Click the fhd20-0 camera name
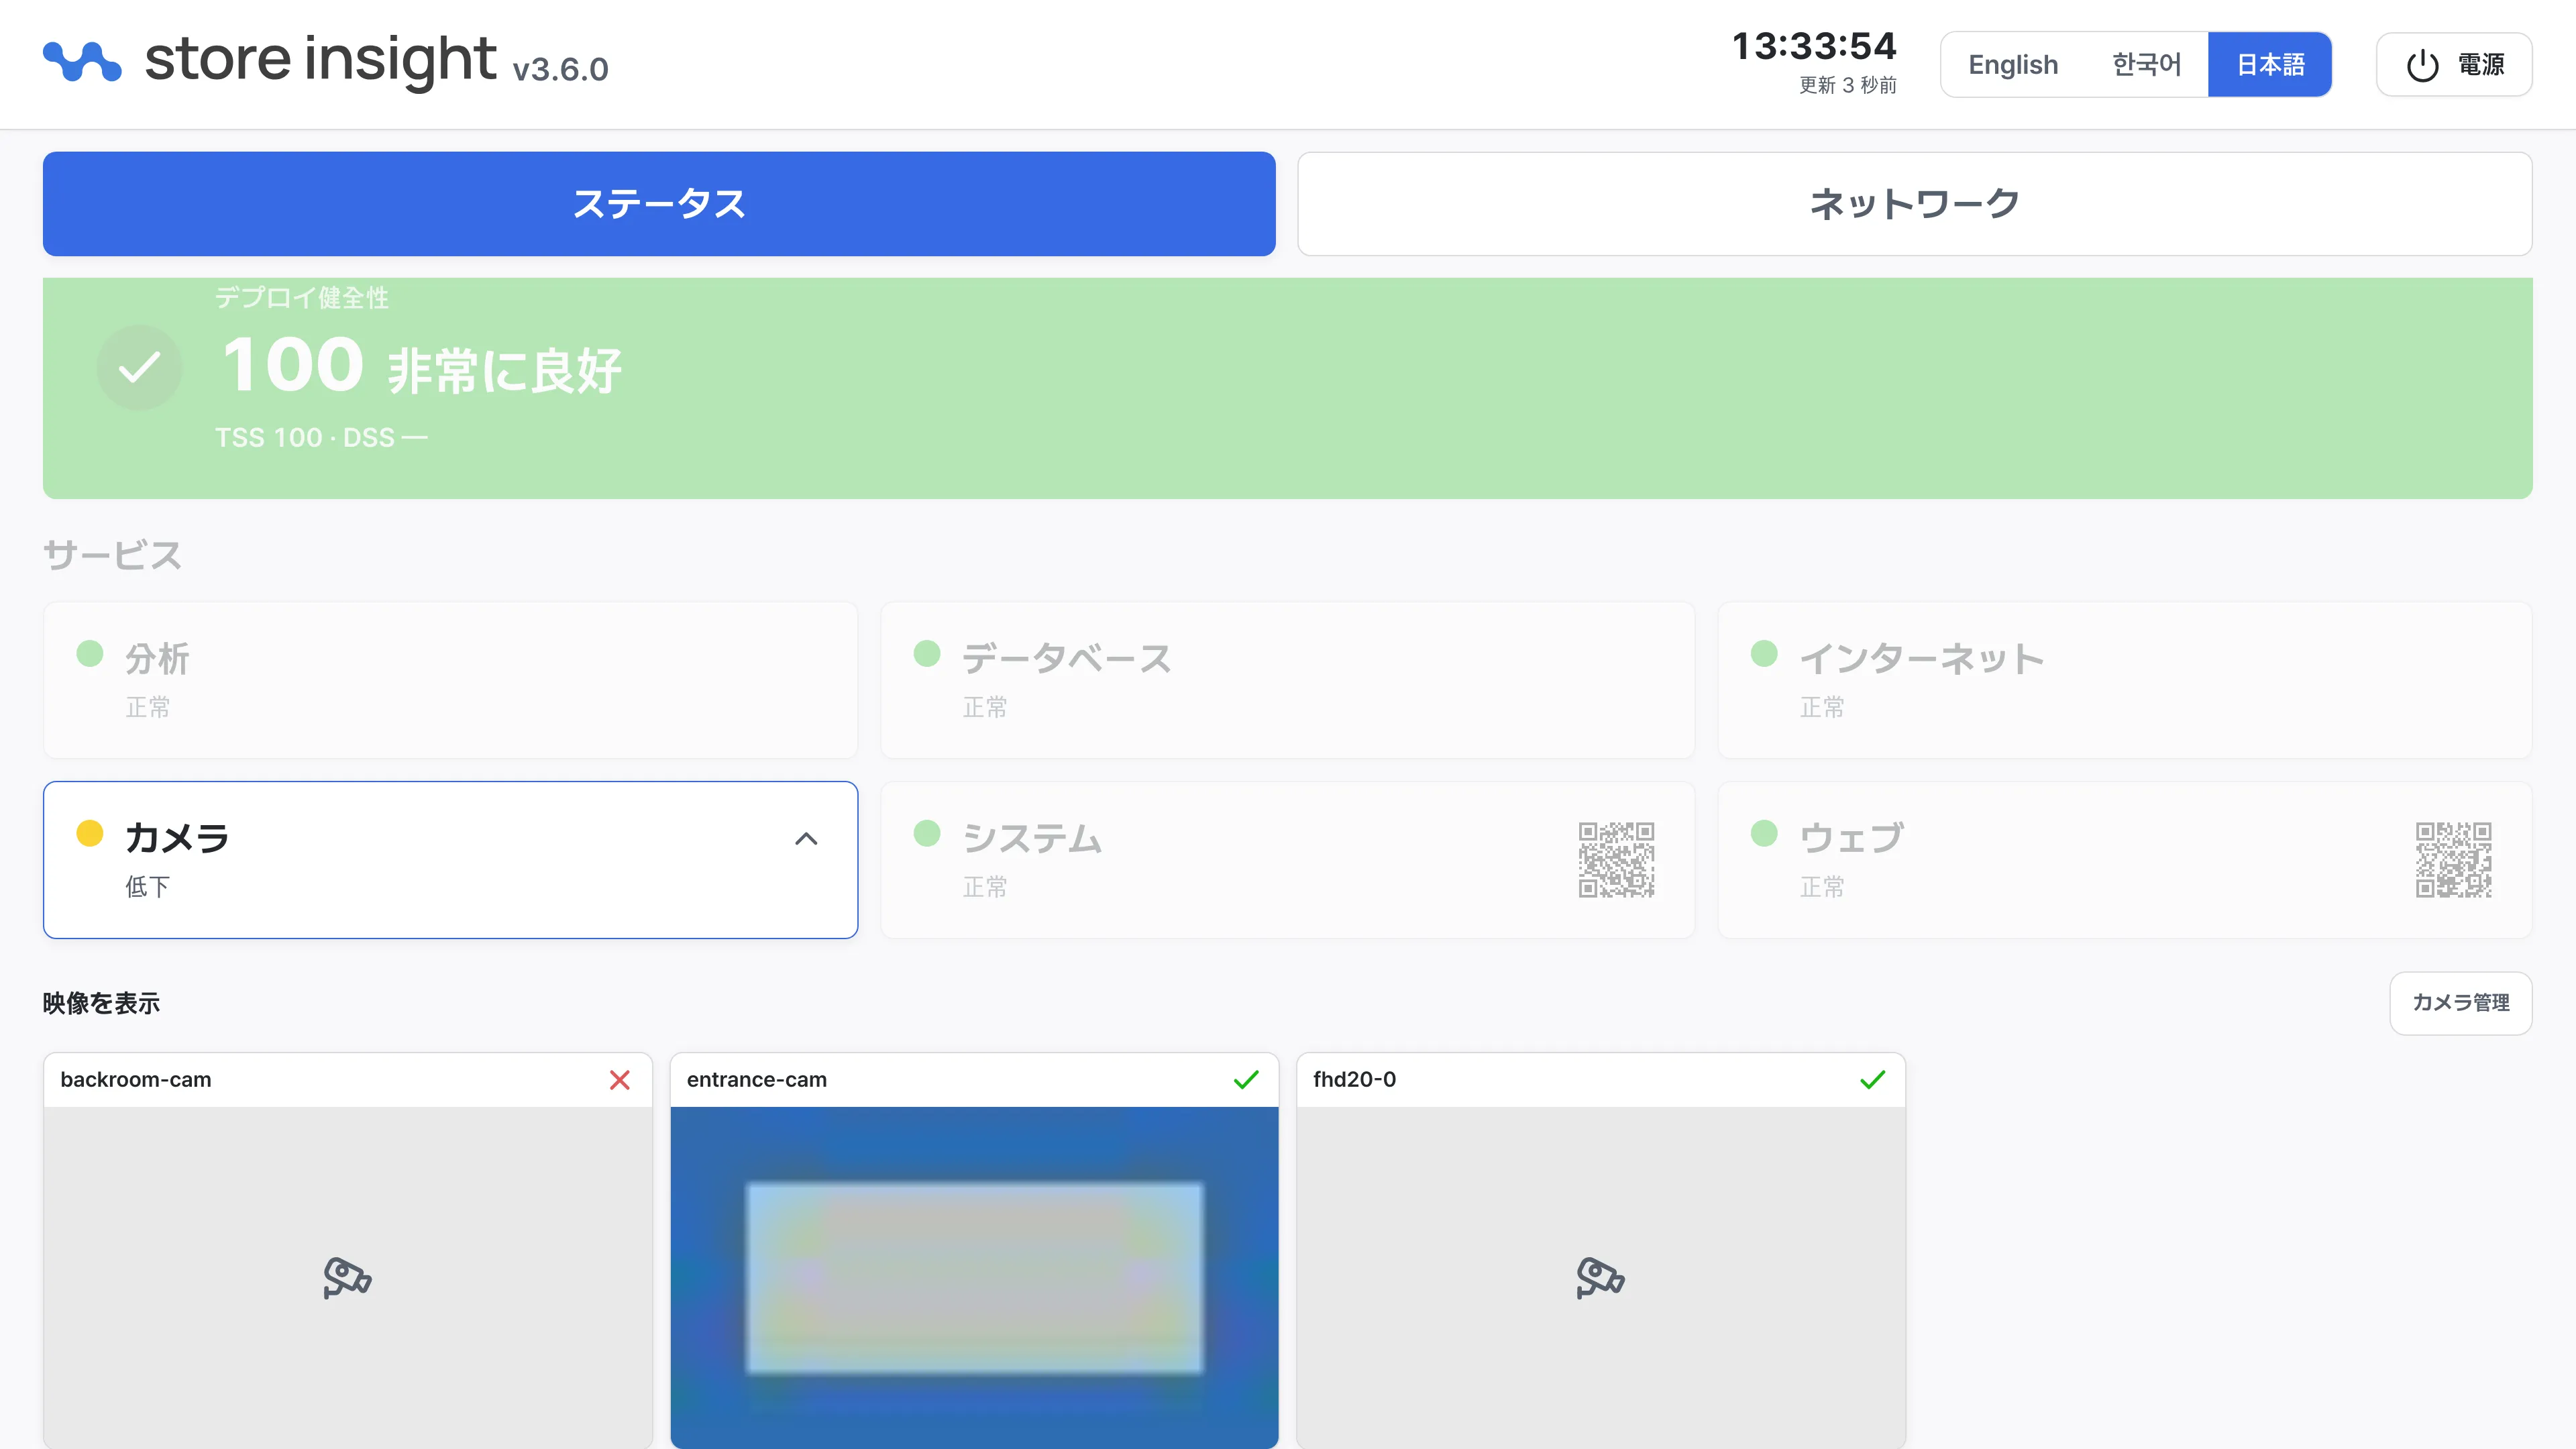 coord(1354,1080)
